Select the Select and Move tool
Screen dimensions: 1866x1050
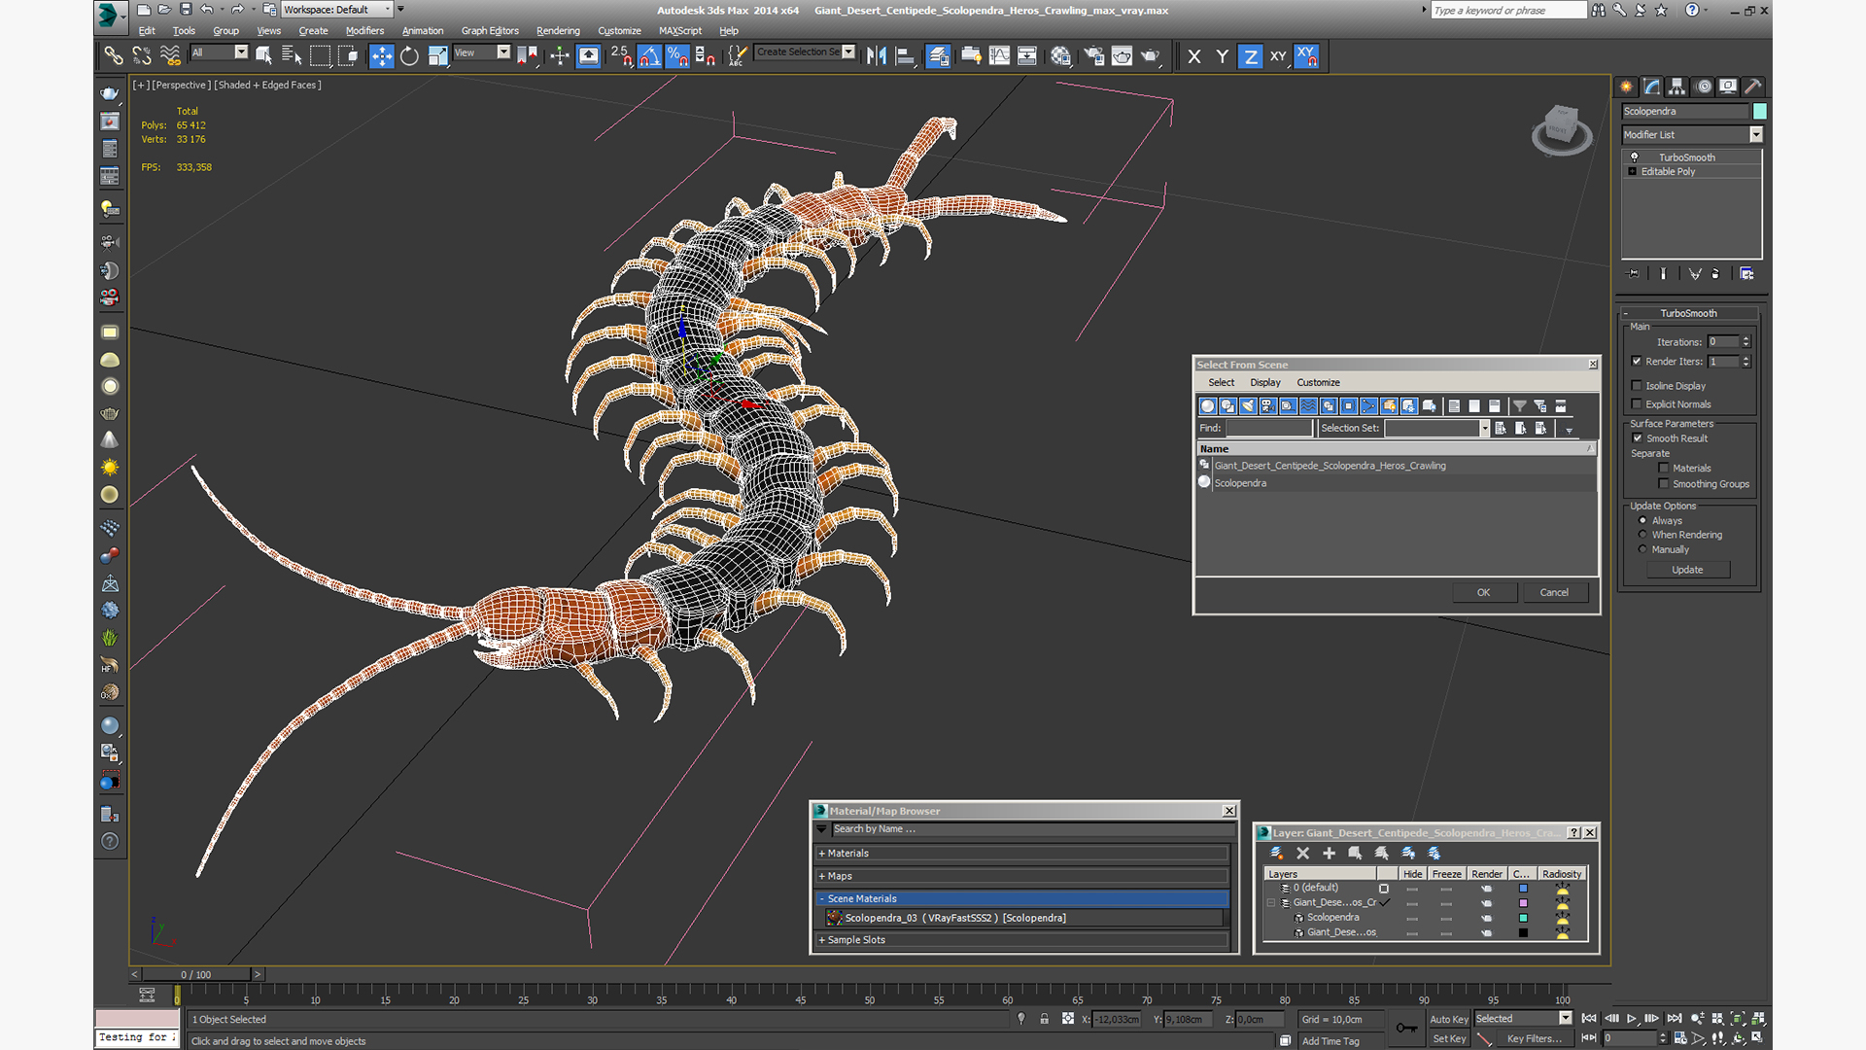click(x=381, y=56)
